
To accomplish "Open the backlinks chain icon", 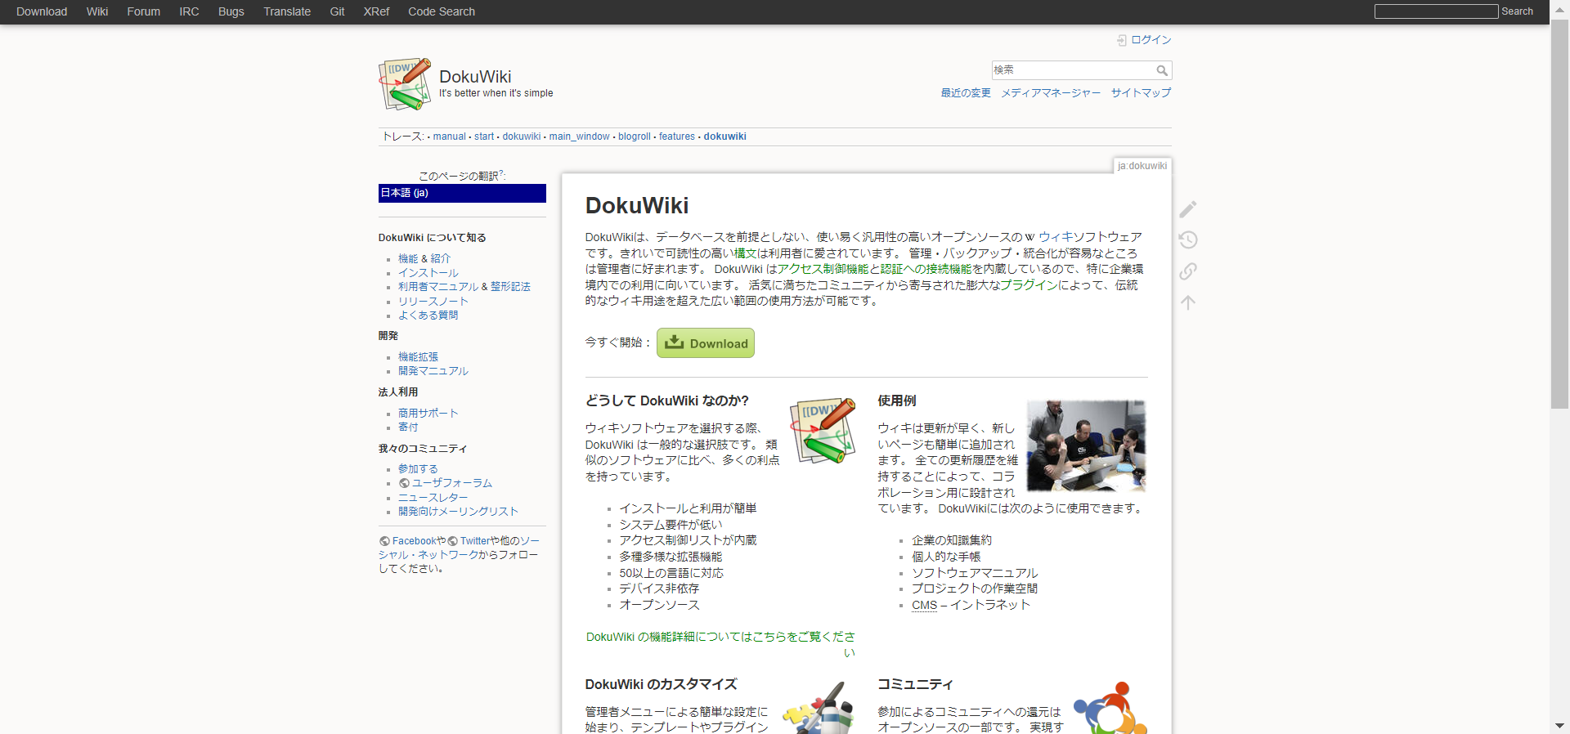I will pyautogui.click(x=1188, y=271).
